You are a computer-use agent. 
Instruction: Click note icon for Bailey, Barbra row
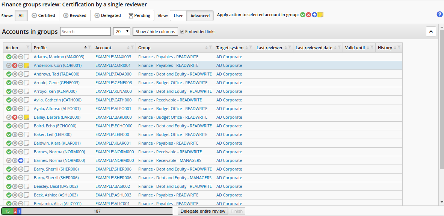[27, 117]
